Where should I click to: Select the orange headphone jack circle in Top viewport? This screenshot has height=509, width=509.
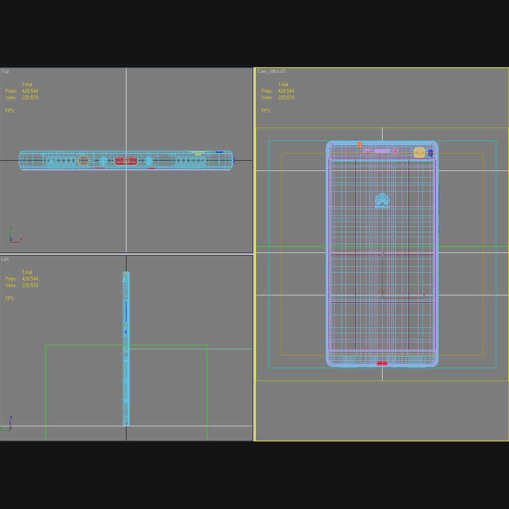(83, 160)
